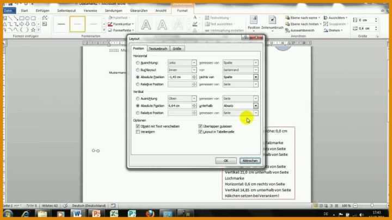Click the edit shape icon next to shapes gallery
Viewport: 392px width, 220px height.
45,18
